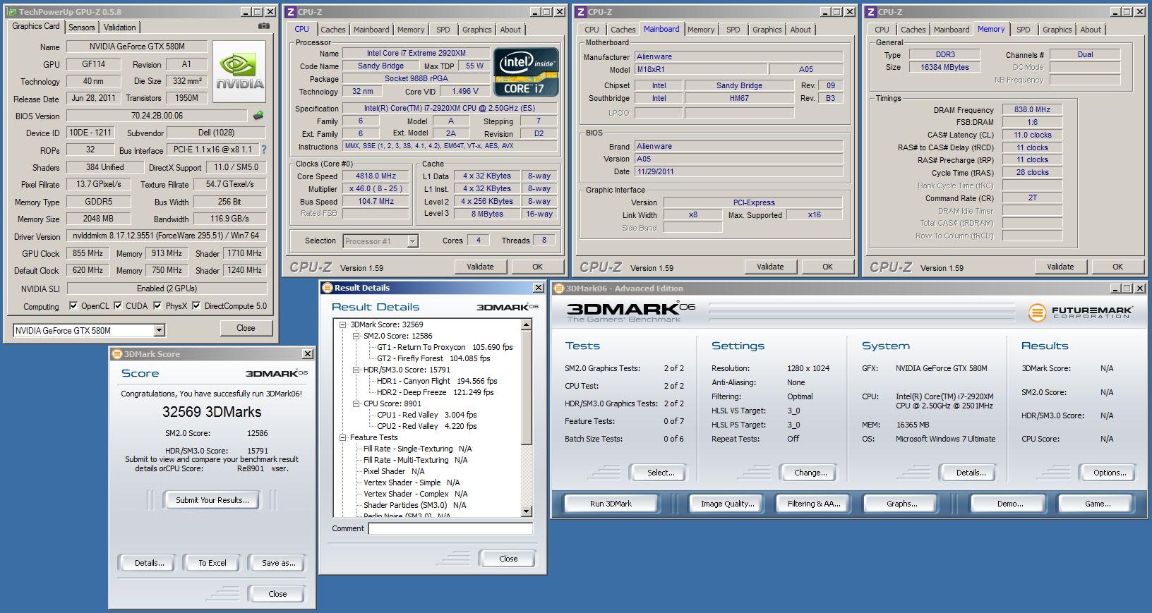
Task: Click the BIOS Version field 70.24.2B.00.06
Action: (157, 116)
